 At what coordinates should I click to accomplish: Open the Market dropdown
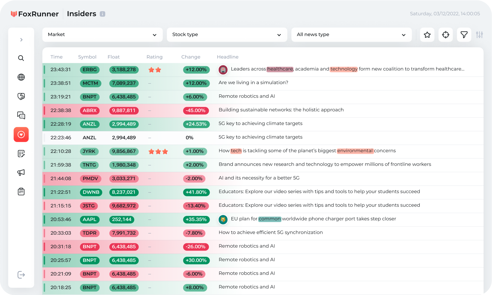pyautogui.click(x=102, y=34)
